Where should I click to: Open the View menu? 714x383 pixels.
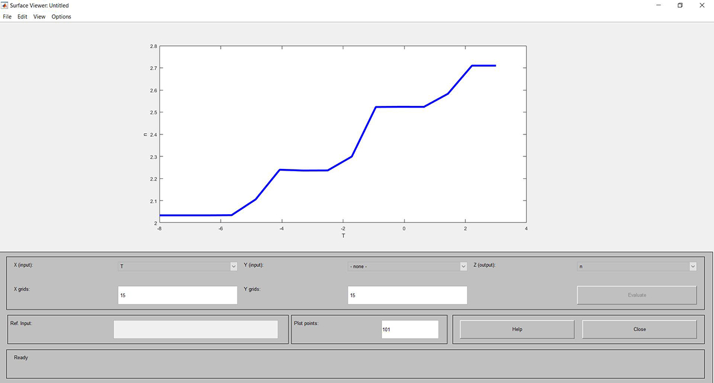(39, 17)
